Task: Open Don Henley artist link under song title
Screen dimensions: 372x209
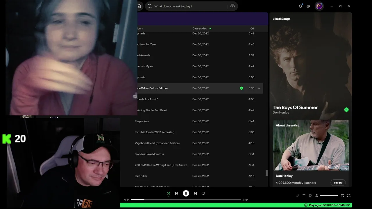Action: 281,113
